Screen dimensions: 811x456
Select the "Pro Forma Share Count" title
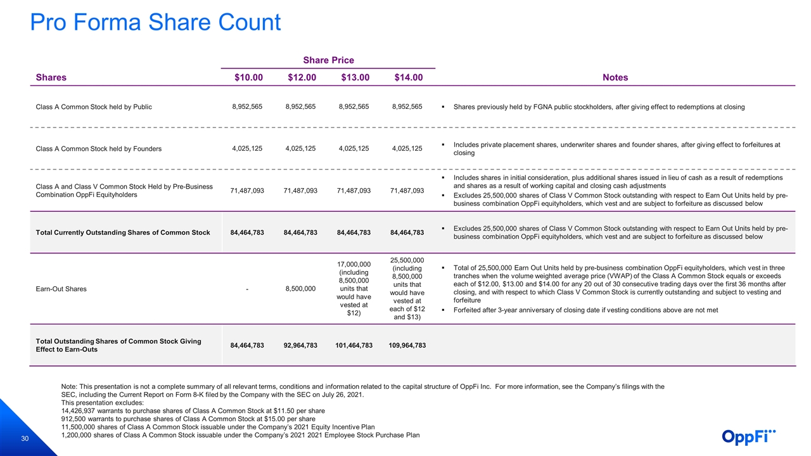(x=156, y=22)
